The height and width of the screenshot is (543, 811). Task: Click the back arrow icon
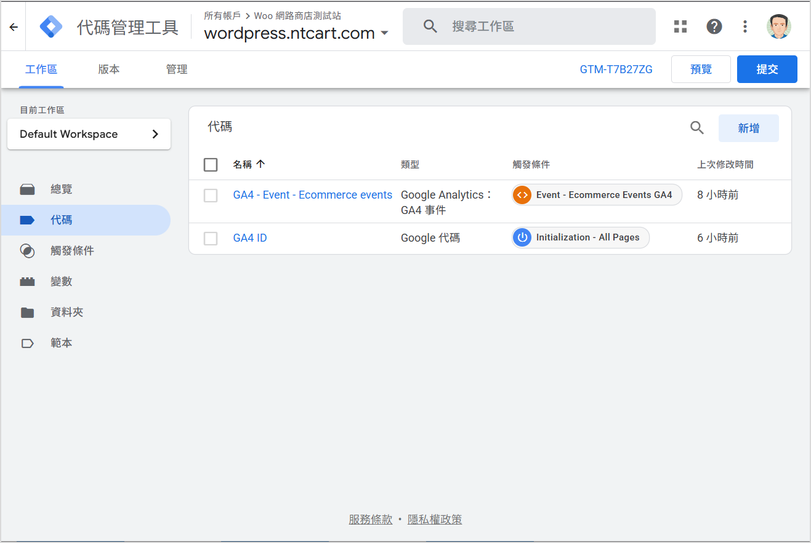point(14,26)
